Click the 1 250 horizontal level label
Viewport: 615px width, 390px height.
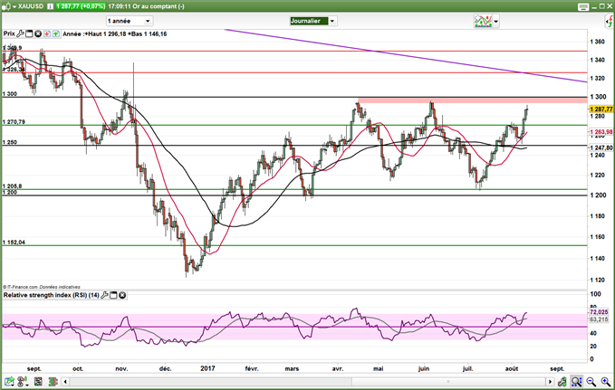click(x=10, y=142)
